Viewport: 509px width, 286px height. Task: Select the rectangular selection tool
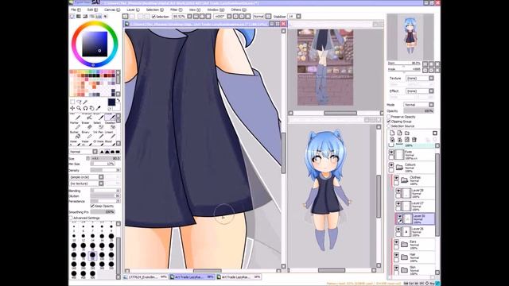coord(72,102)
